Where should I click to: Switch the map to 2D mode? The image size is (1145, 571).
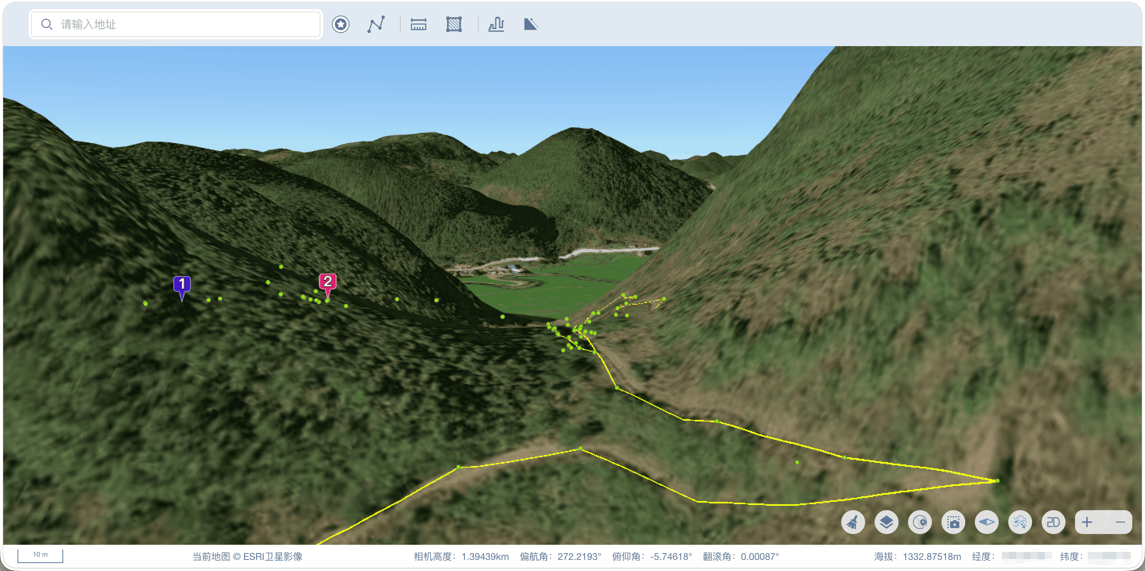click(1053, 522)
